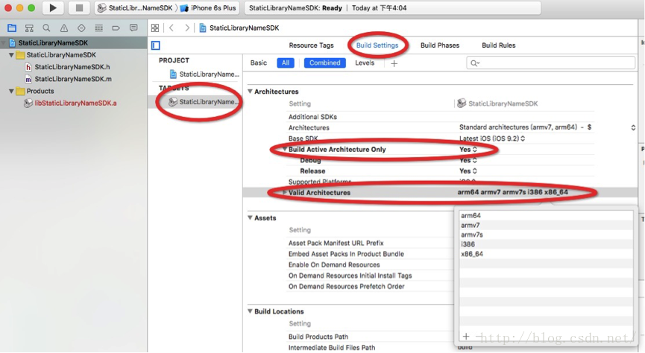Go forward in editor history
The height and width of the screenshot is (353, 645).
[187, 28]
